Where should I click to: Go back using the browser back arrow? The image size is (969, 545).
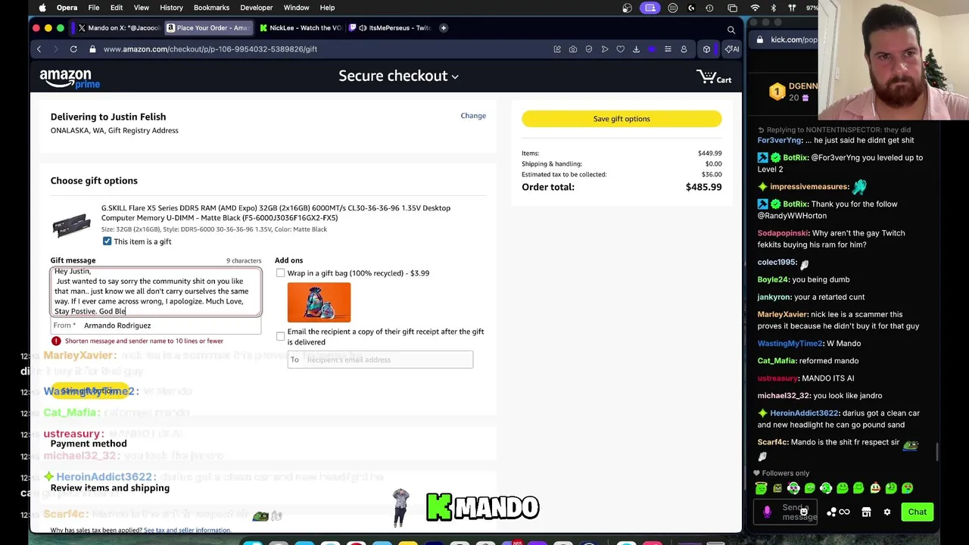coord(39,49)
